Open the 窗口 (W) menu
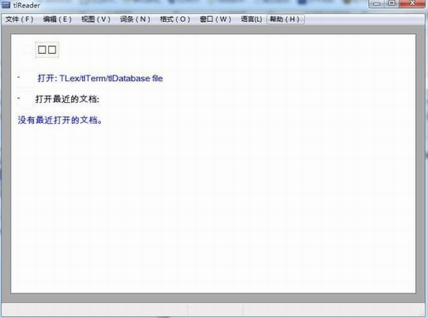The width and height of the screenshot is (428, 318). [x=216, y=19]
